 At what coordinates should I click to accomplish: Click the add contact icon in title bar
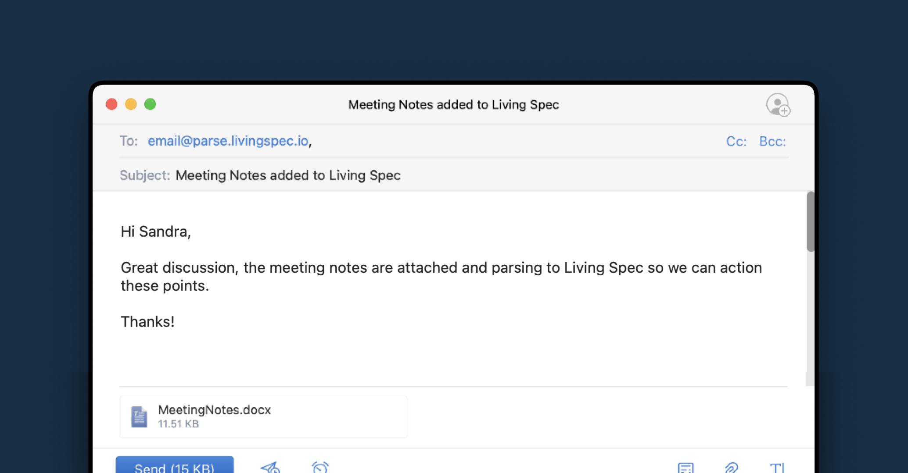point(778,105)
